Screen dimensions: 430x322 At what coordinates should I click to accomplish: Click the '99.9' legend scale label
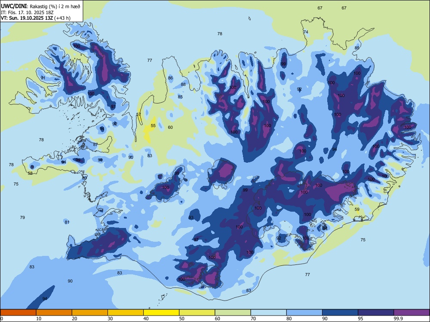pos(398,319)
